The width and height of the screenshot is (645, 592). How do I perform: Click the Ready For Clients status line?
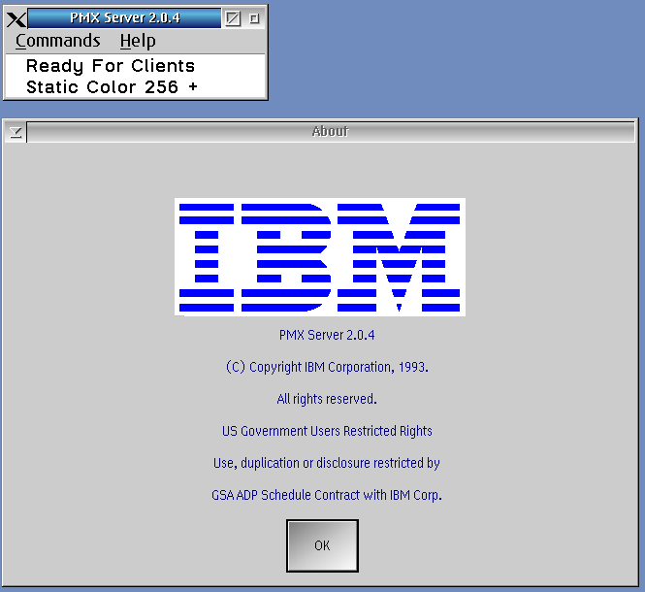tap(111, 66)
